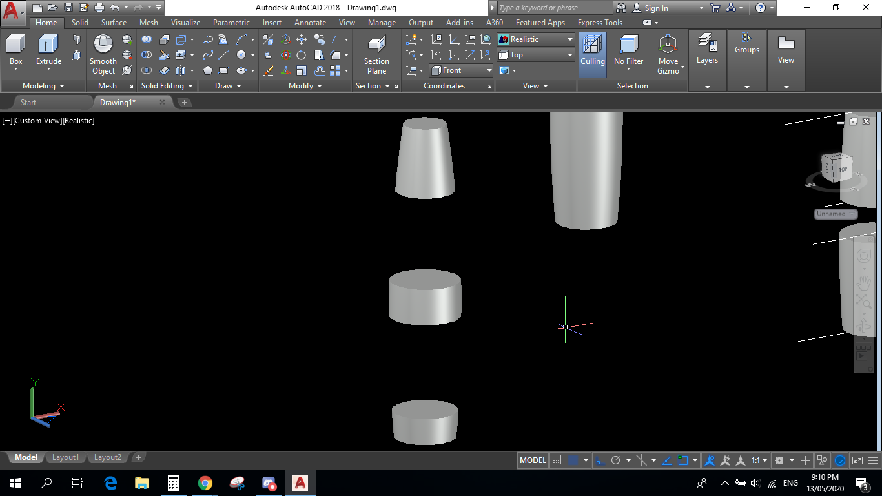
Task: Click the Section Plane tool
Action: pos(376,55)
